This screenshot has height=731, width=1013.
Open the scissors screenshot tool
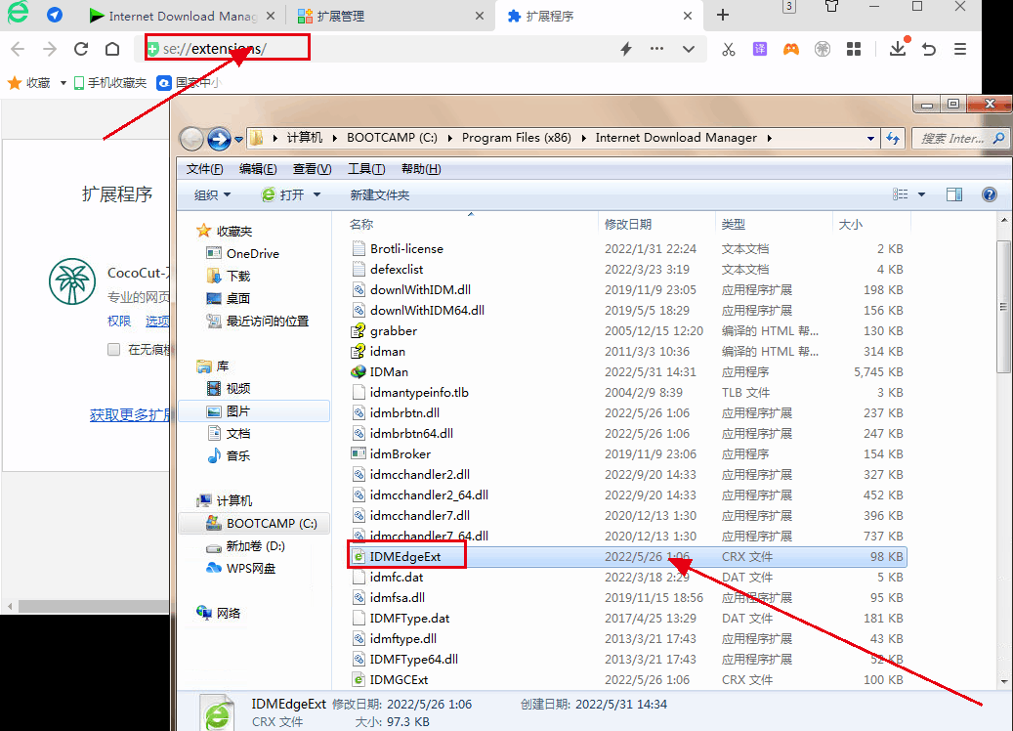[x=729, y=49]
